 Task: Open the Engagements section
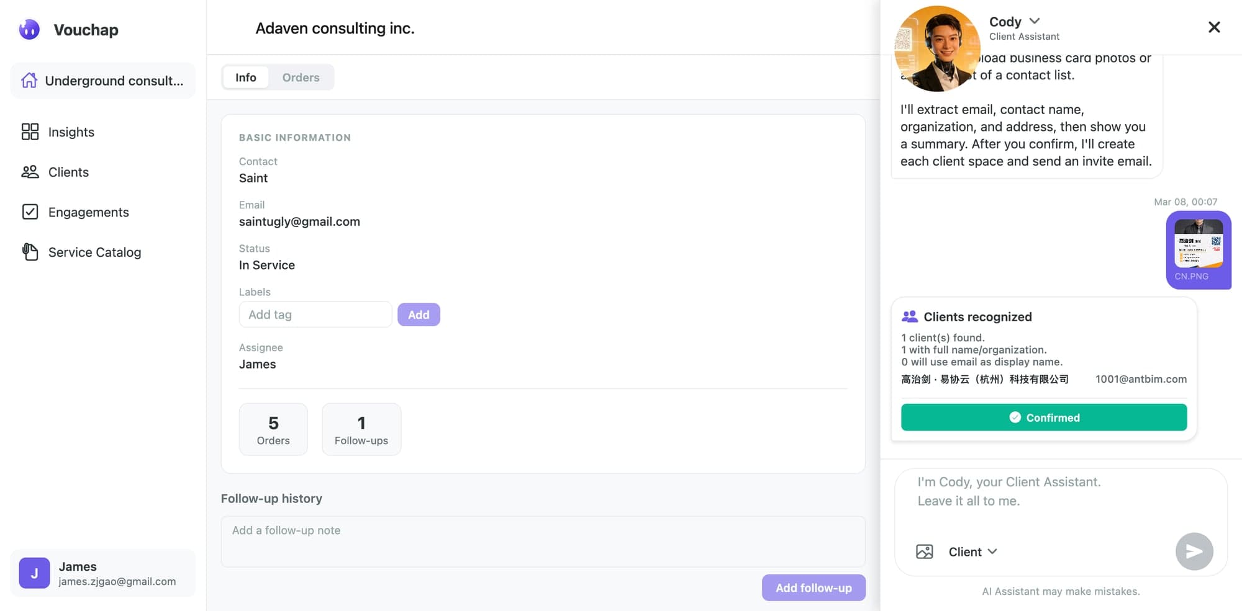click(88, 212)
